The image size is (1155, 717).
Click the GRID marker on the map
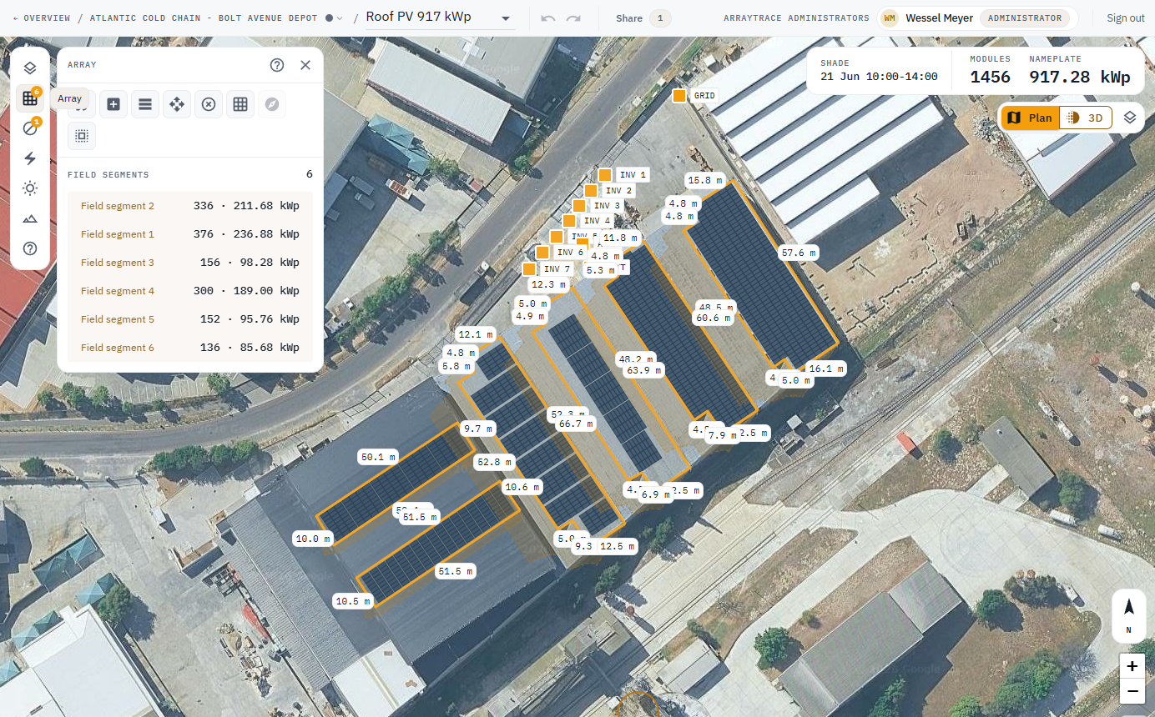(x=679, y=96)
